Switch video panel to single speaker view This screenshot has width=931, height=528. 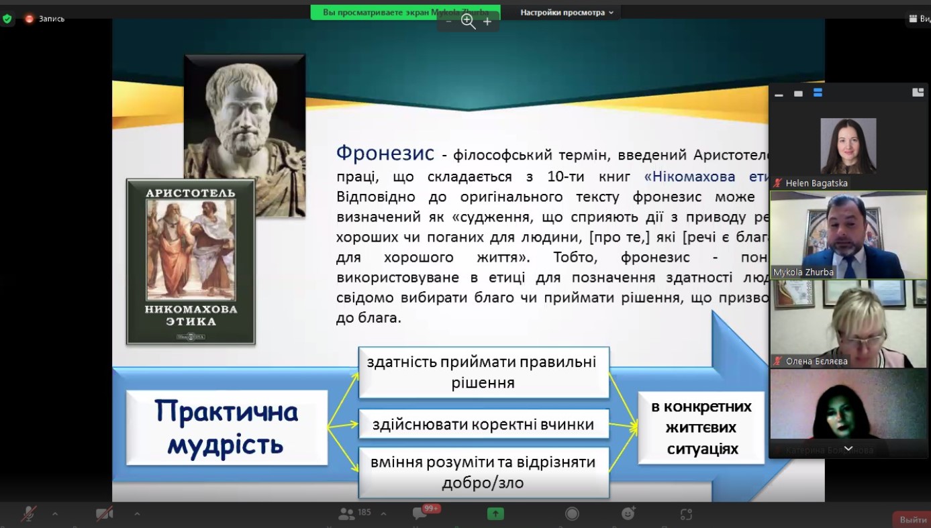point(798,94)
